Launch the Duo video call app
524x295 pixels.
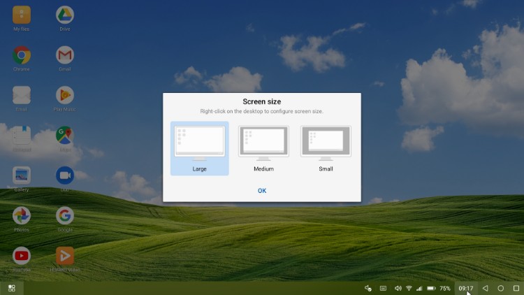(x=65, y=175)
